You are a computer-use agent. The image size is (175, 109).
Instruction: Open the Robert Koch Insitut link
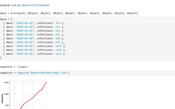(x=36, y=5)
